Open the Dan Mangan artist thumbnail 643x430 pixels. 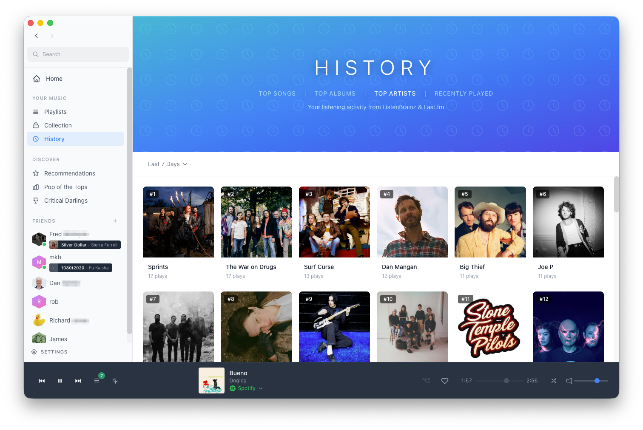coord(412,222)
